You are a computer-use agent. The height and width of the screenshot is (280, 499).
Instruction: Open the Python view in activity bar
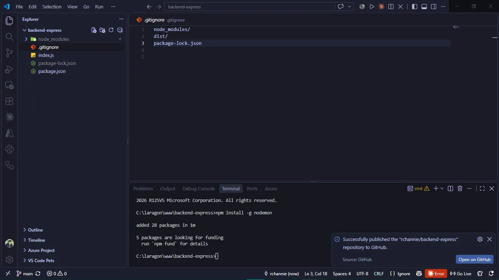(9, 149)
